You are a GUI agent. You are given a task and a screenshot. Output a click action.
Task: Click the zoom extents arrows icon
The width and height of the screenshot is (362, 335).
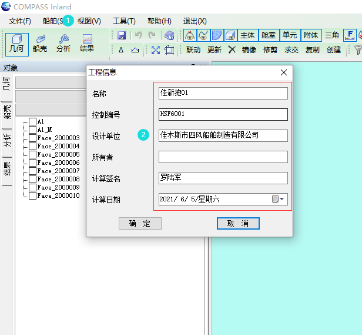point(156,50)
